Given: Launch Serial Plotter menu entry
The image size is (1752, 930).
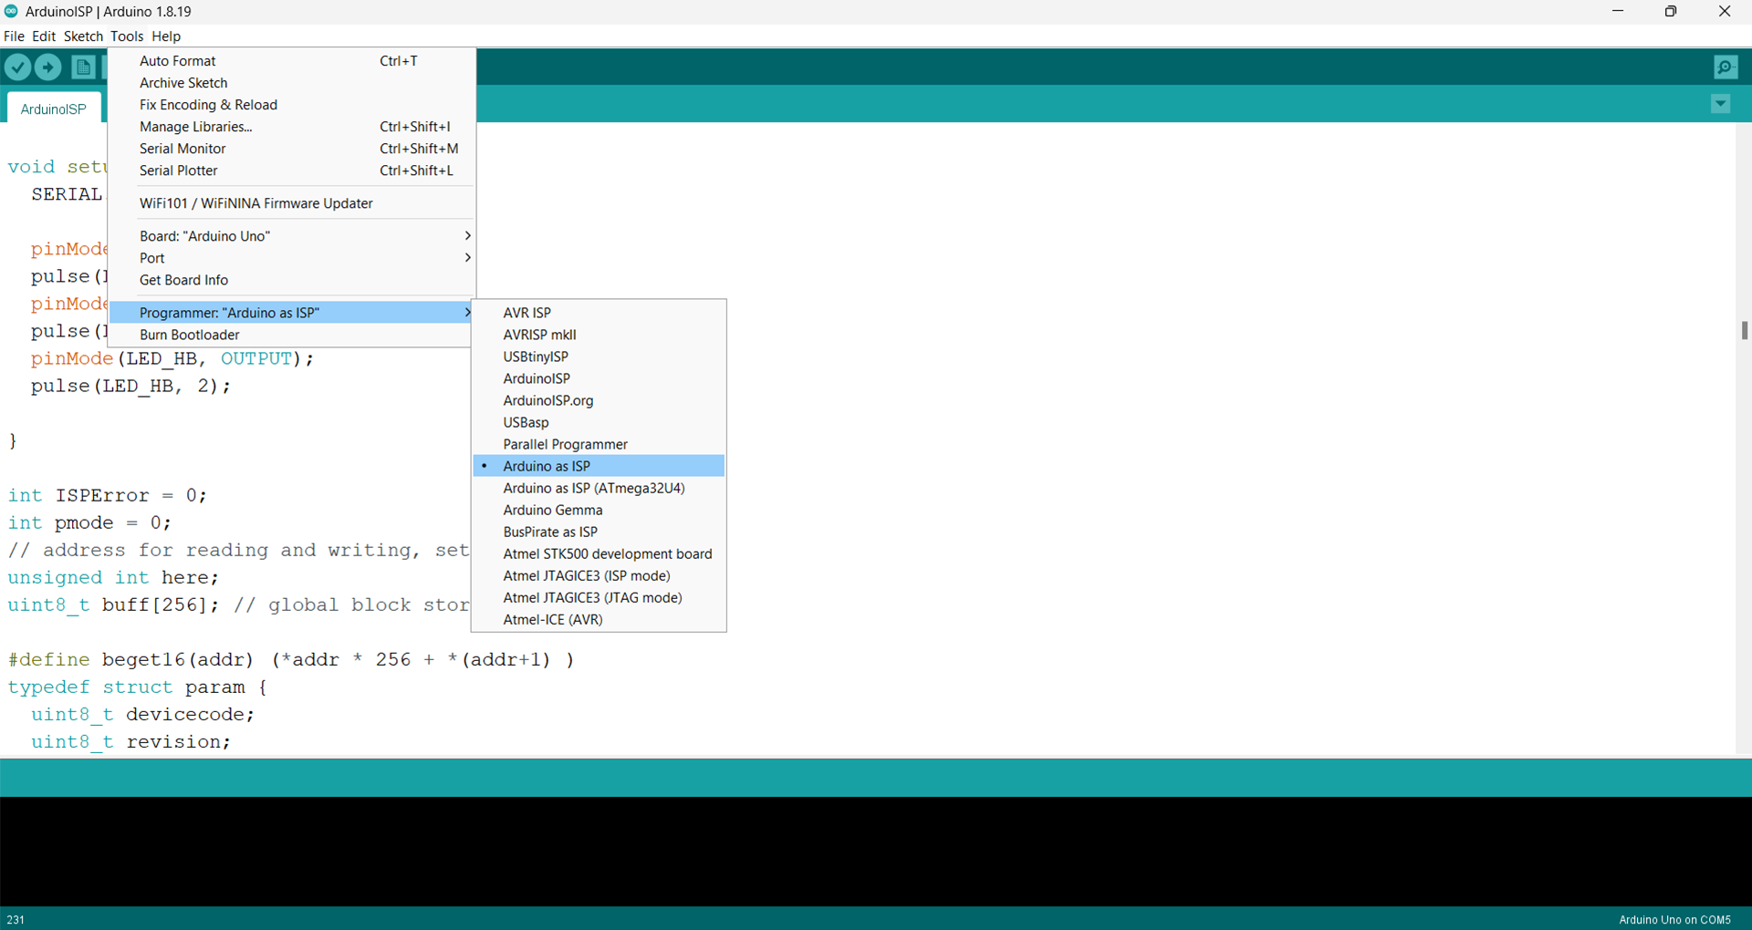Looking at the screenshot, I should click(x=292, y=170).
